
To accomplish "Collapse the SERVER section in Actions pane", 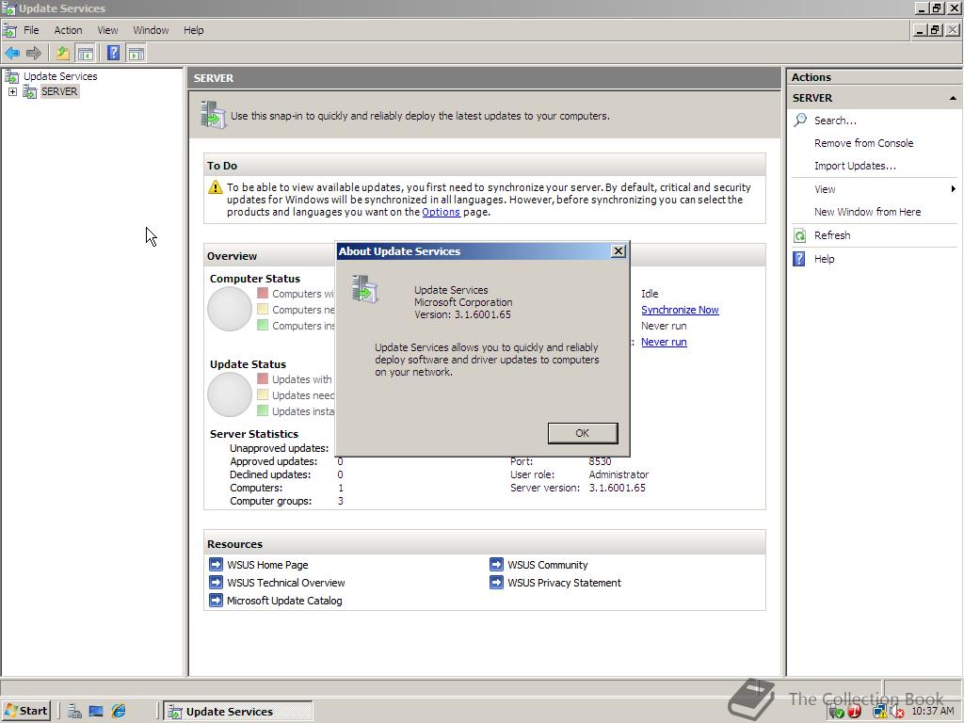I will (x=953, y=98).
